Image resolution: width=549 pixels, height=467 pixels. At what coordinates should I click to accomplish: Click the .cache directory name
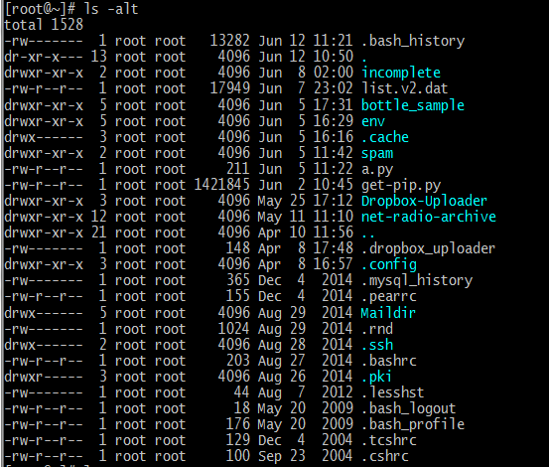click(x=385, y=137)
